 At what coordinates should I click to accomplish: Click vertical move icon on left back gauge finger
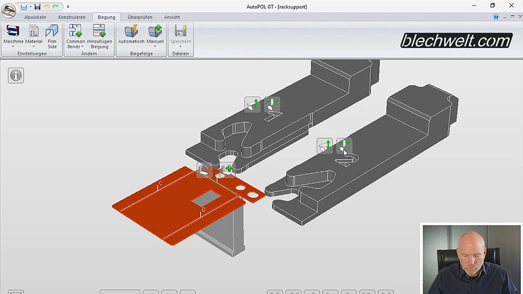pyautogui.click(x=253, y=104)
